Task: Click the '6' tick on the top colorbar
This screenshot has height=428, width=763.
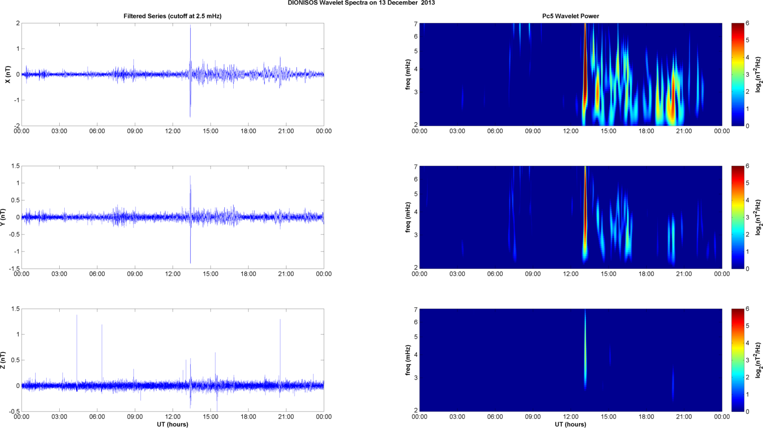Action: (x=747, y=23)
